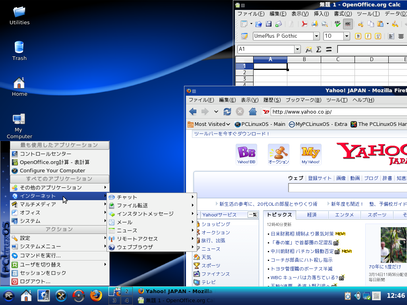The image size is (407, 305).
Task: Open My Computer desktop icon
Action: pyautogui.click(x=19, y=126)
